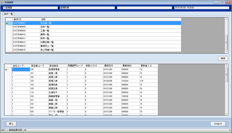
Task: Click the 商事一郎 name cell
Action: pyautogui.click(x=57, y=100)
